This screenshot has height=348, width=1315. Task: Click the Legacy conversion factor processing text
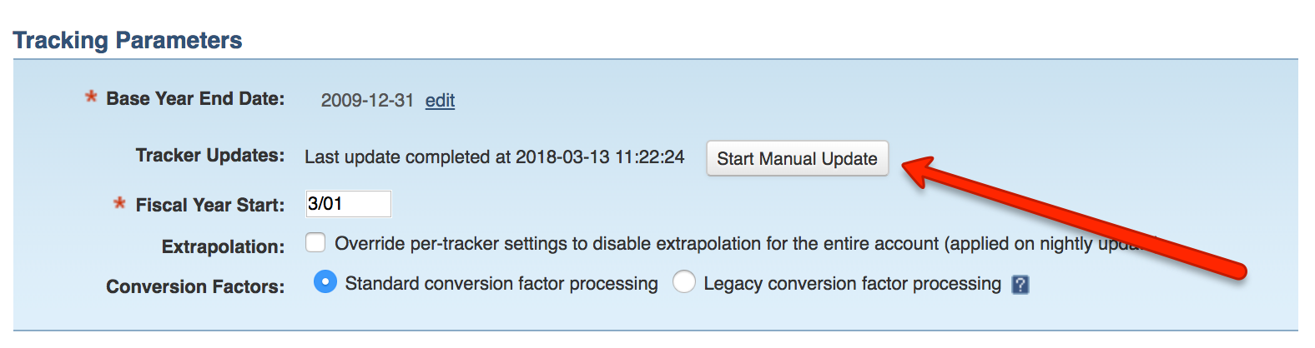(x=852, y=284)
